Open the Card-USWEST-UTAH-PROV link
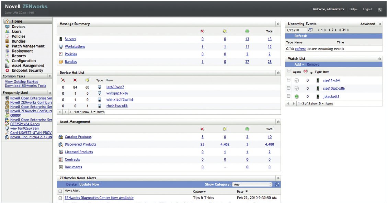Image resolution: width=388 pixels, height=204 pixels. pyautogui.click(x=31, y=133)
